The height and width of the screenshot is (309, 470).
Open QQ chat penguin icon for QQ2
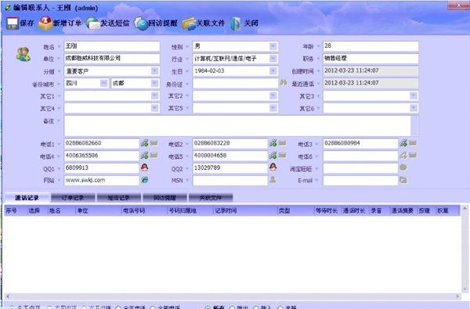[x=273, y=167]
